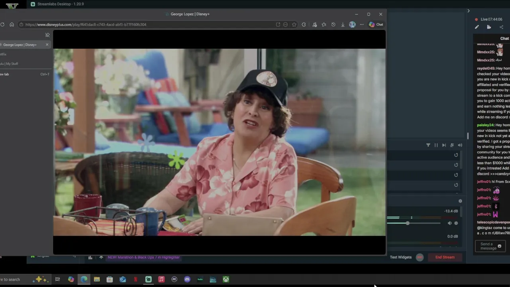Click the round REC record button
The image size is (510, 287).
pyautogui.click(x=420, y=257)
